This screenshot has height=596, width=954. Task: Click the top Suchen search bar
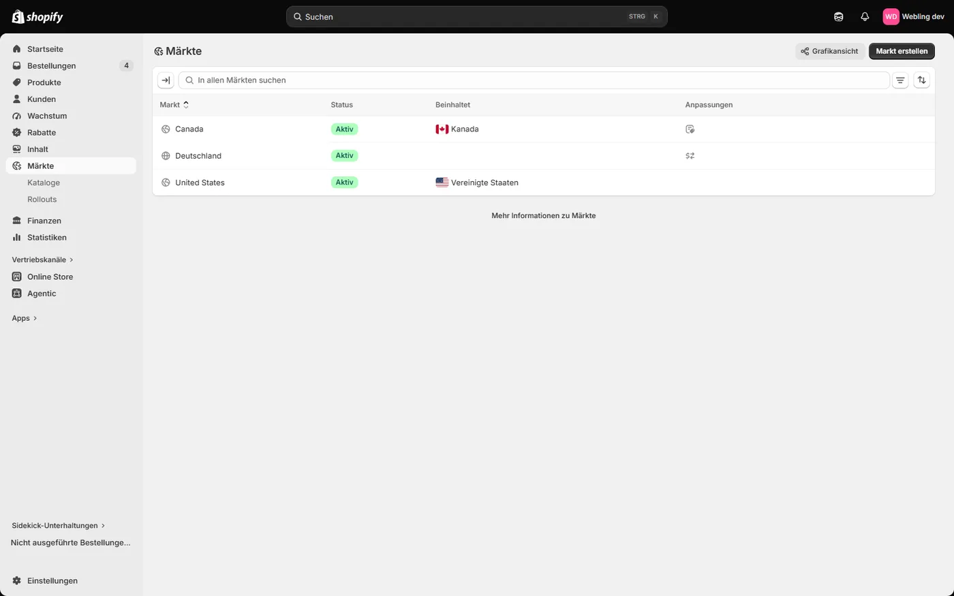coord(477,16)
